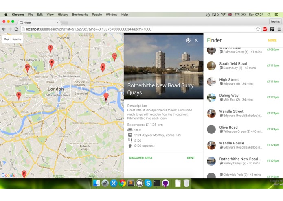
Task: Click the browser forward arrow
Action: tap(10, 29)
